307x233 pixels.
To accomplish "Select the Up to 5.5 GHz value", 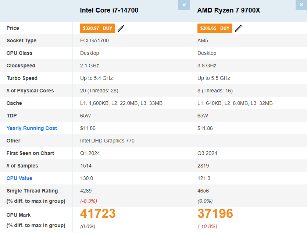I will click(214, 78).
